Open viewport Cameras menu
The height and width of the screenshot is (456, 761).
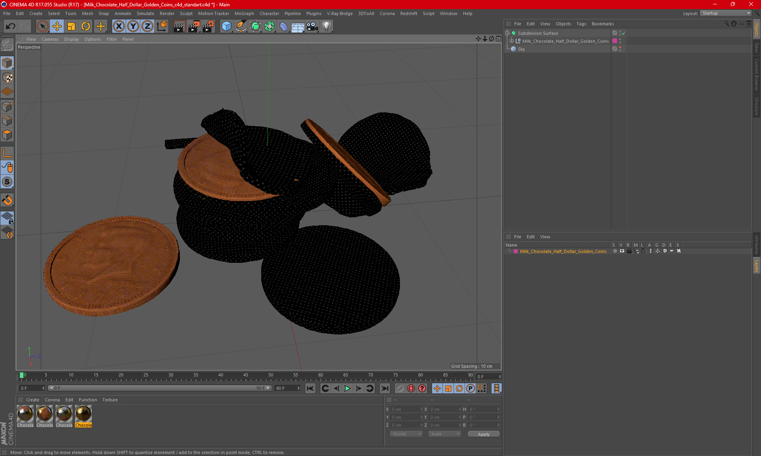click(50, 39)
